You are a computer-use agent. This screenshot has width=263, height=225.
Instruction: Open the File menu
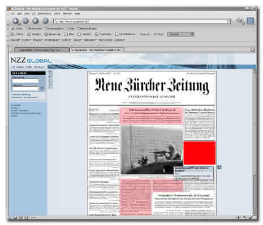tap(12, 14)
